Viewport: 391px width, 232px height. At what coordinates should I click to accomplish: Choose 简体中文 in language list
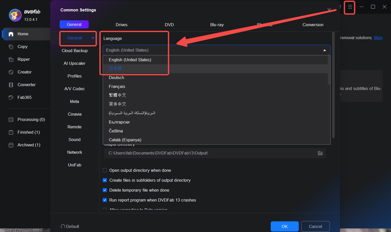(x=215, y=104)
